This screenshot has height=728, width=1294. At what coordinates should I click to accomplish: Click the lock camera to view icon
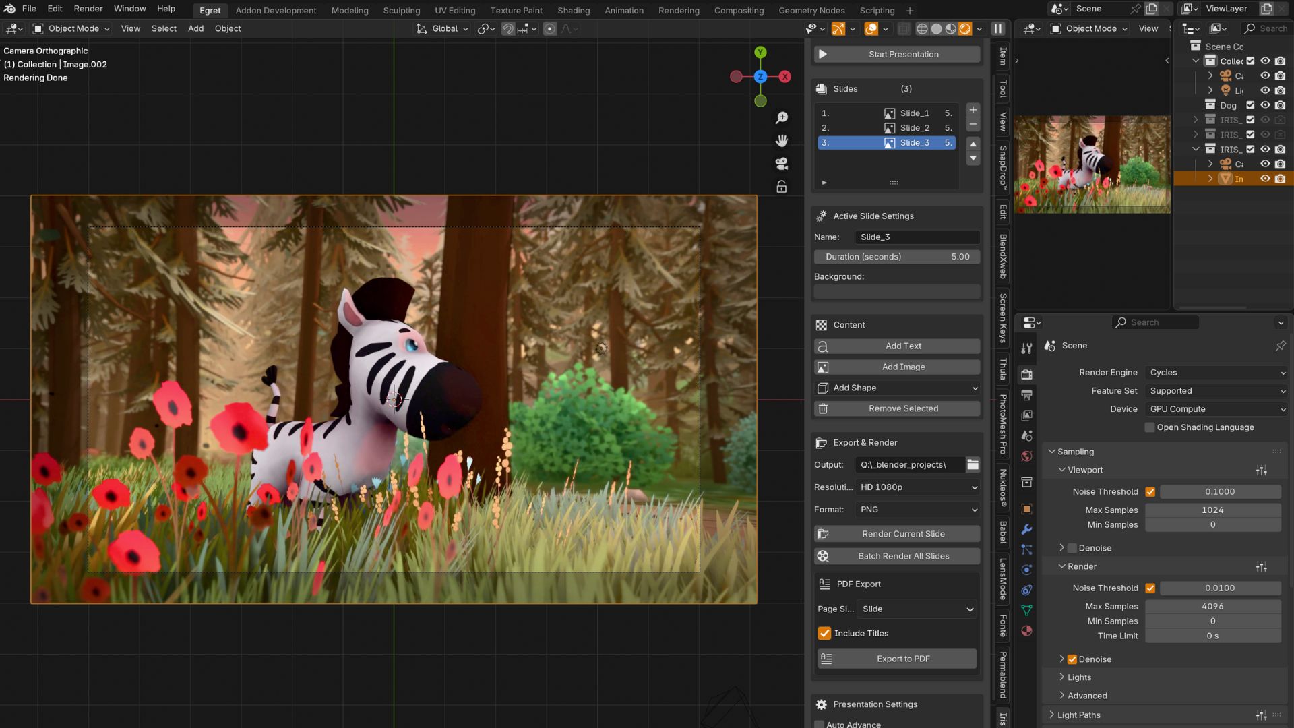pyautogui.click(x=782, y=187)
